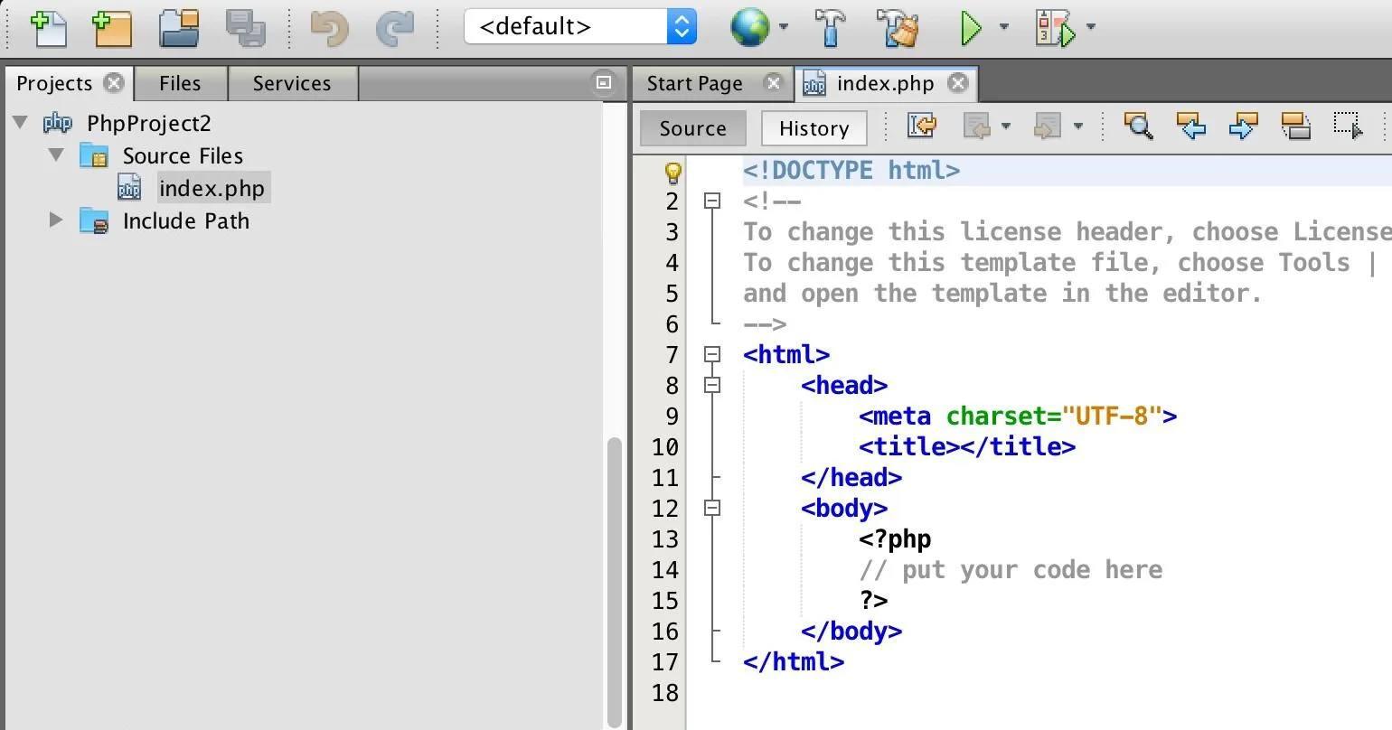
Task: Click the <!DOCTYPE html> code line
Action: tap(851, 170)
